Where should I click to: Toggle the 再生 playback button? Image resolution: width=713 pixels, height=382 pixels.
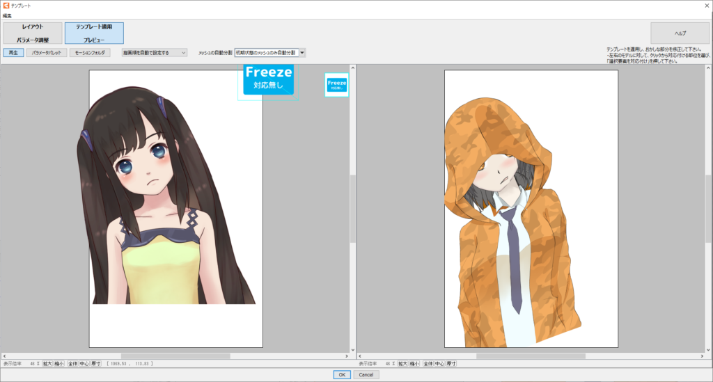pos(14,53)
